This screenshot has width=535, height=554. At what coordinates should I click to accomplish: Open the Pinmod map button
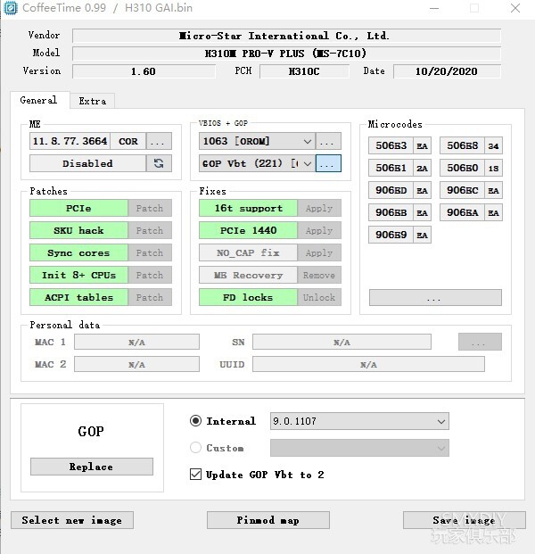pyautogui.click(x=268, y=520)
